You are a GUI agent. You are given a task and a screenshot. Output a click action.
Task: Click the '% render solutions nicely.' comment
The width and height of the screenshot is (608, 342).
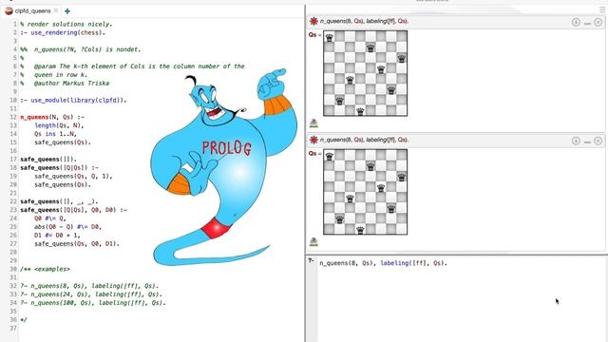click(66, 24)
